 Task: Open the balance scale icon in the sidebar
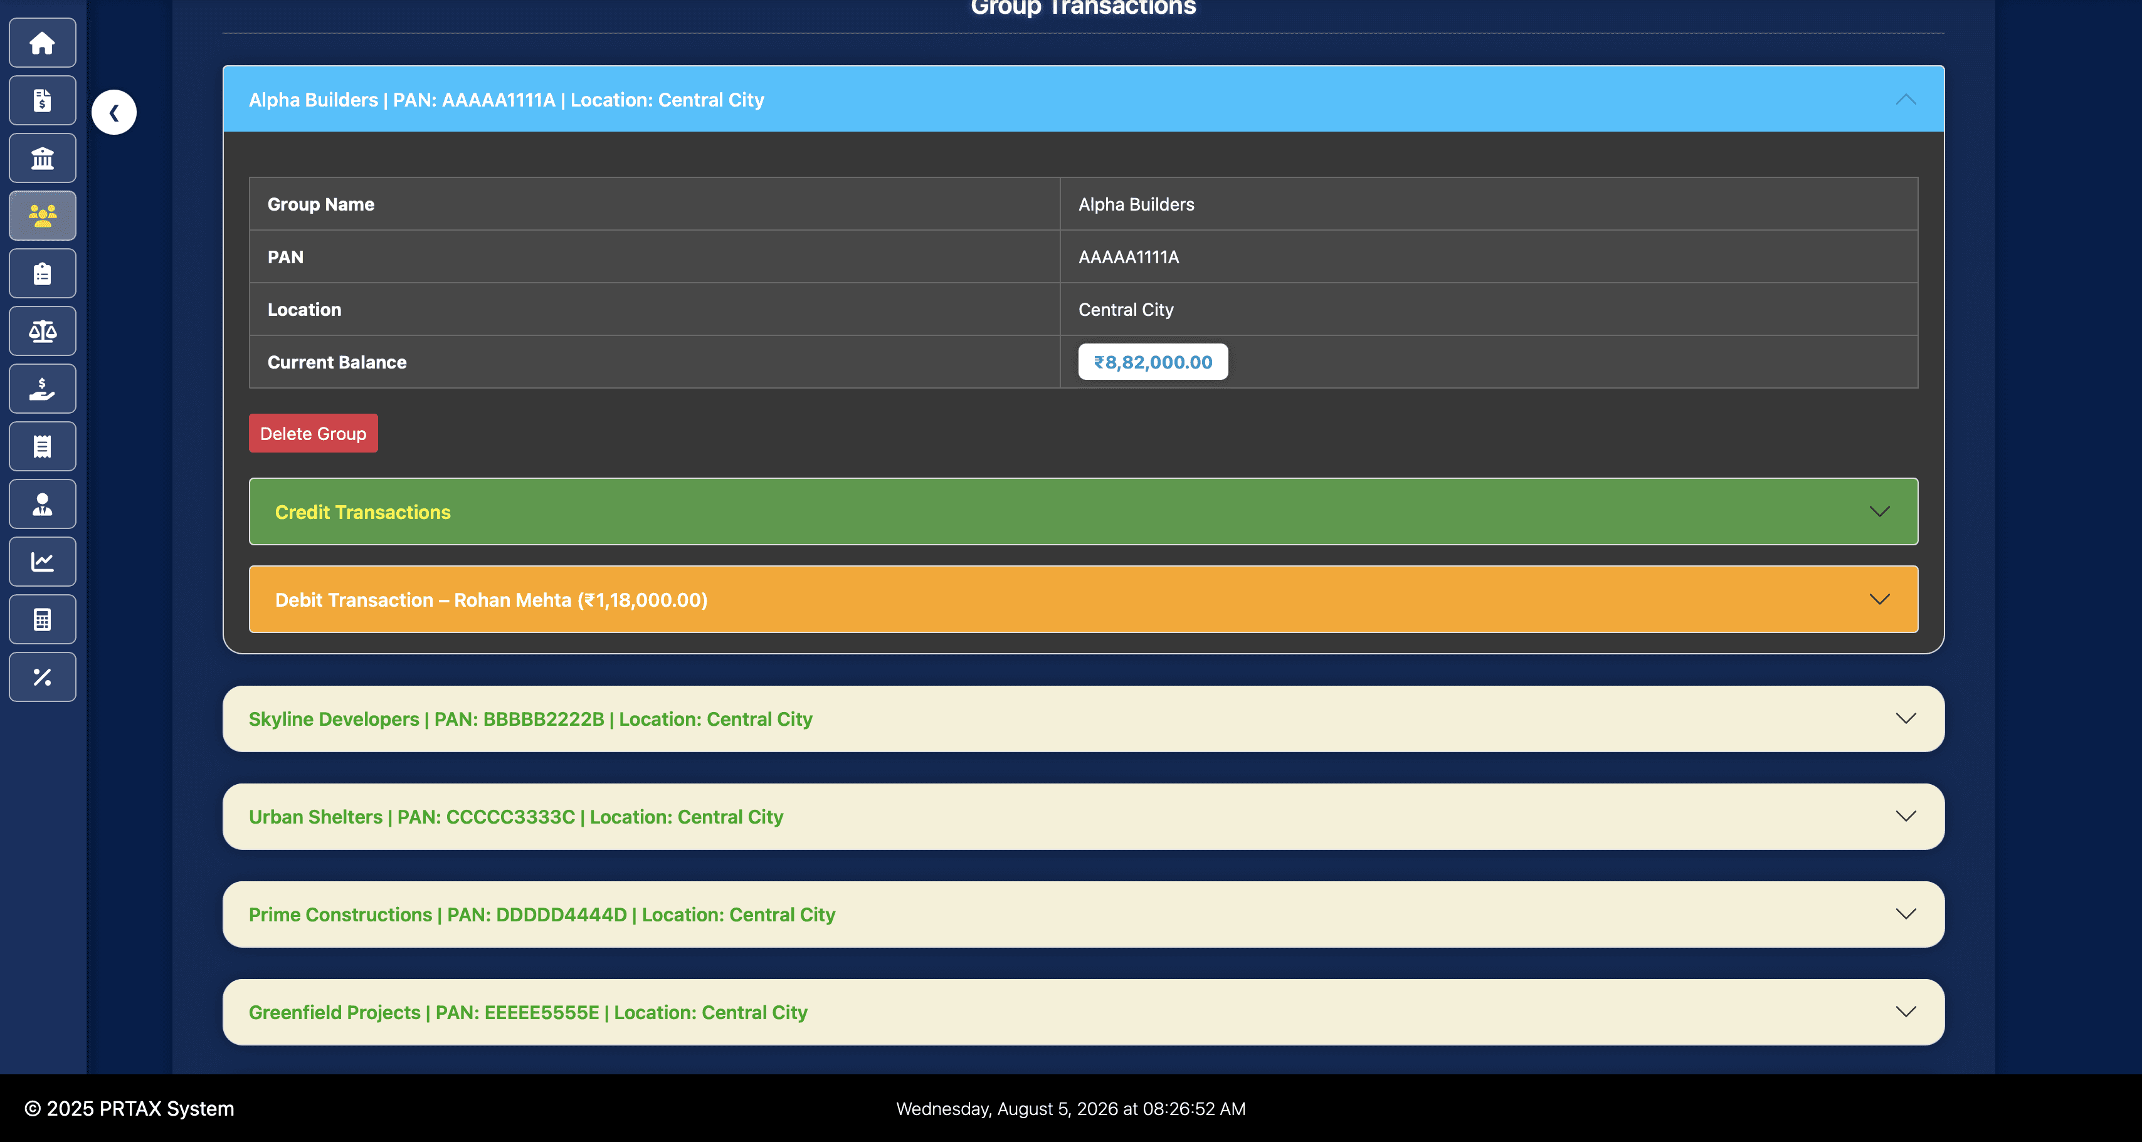point(43,331)
